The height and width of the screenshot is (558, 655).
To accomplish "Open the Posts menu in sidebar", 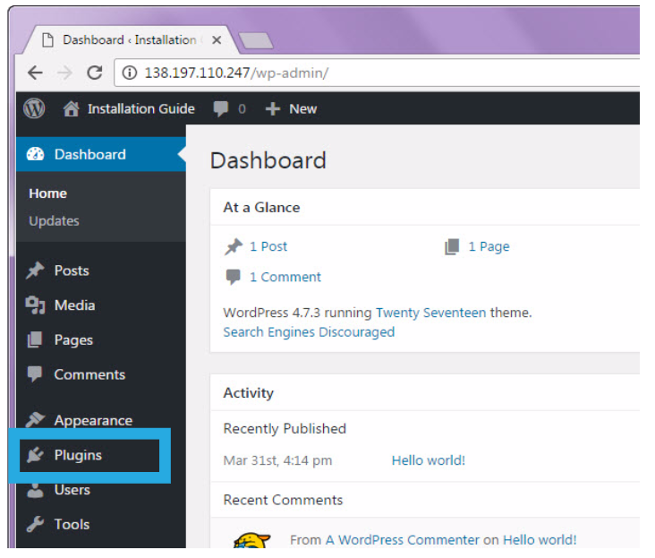I will click(71, 270).
